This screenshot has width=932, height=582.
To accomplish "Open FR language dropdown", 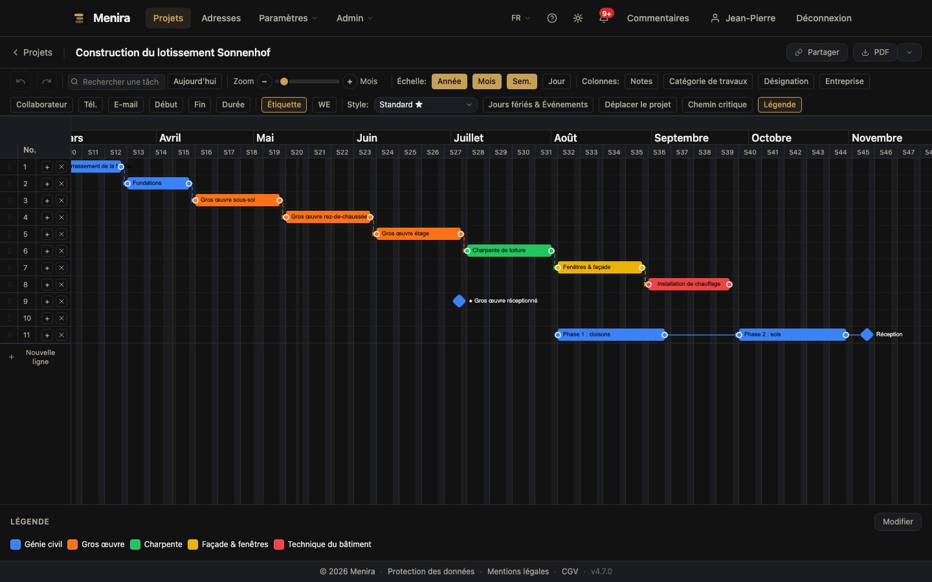I will click(520, 18).
